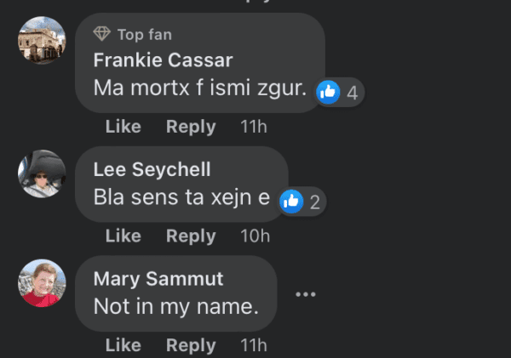Open Mary Sammut's profile picture
The image size is (511, 358).
click(x=42, y=283)
